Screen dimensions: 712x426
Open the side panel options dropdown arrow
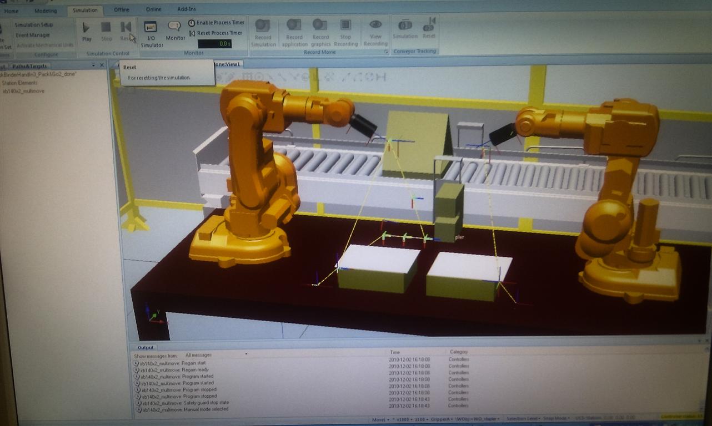click(93, 65)
